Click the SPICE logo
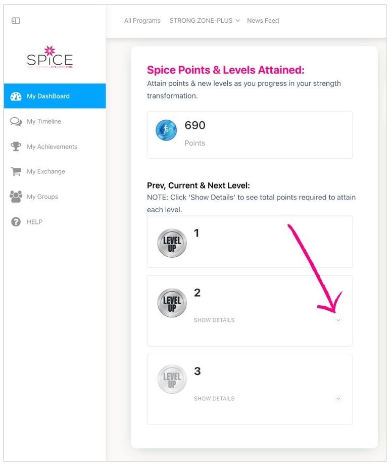Viewport: 392px width, 468px height. pos(50,58)
